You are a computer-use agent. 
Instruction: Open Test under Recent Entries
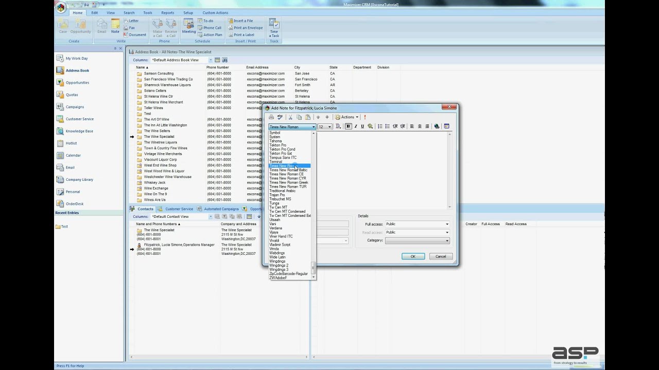point(62,227)
